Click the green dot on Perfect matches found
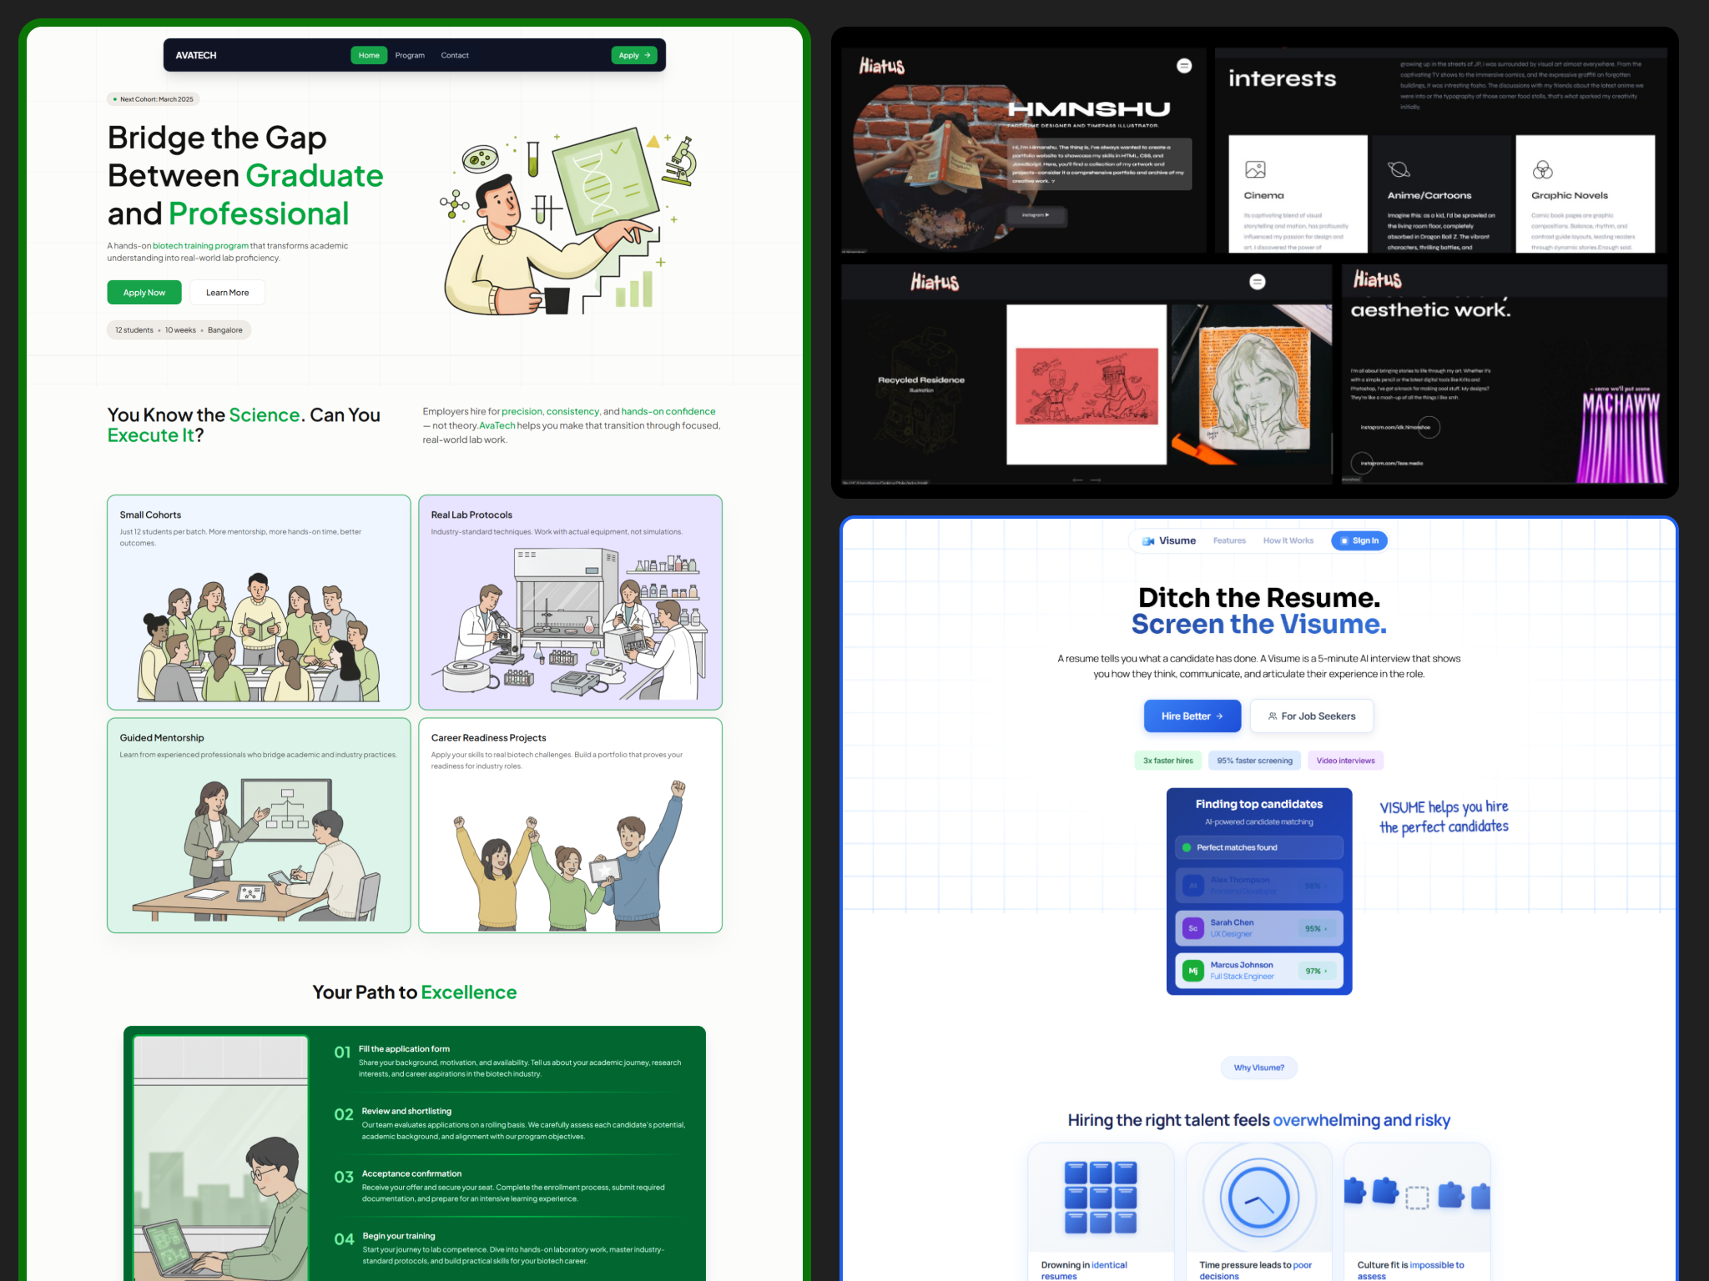Image resolution: width=1709 pixels, height=1281 pixels. [x=1187, y=847]
